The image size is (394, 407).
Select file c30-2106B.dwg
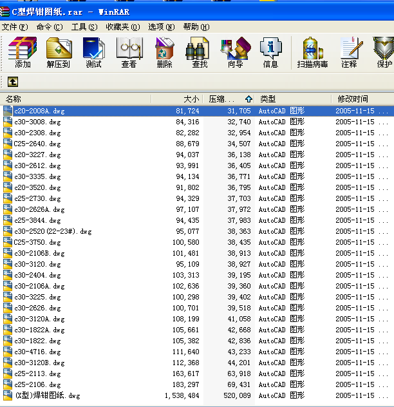(x=39, y=253)
